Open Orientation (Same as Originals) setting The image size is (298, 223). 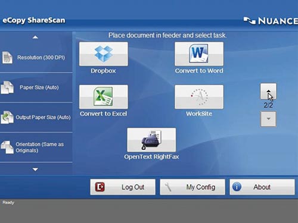(36, 147)
